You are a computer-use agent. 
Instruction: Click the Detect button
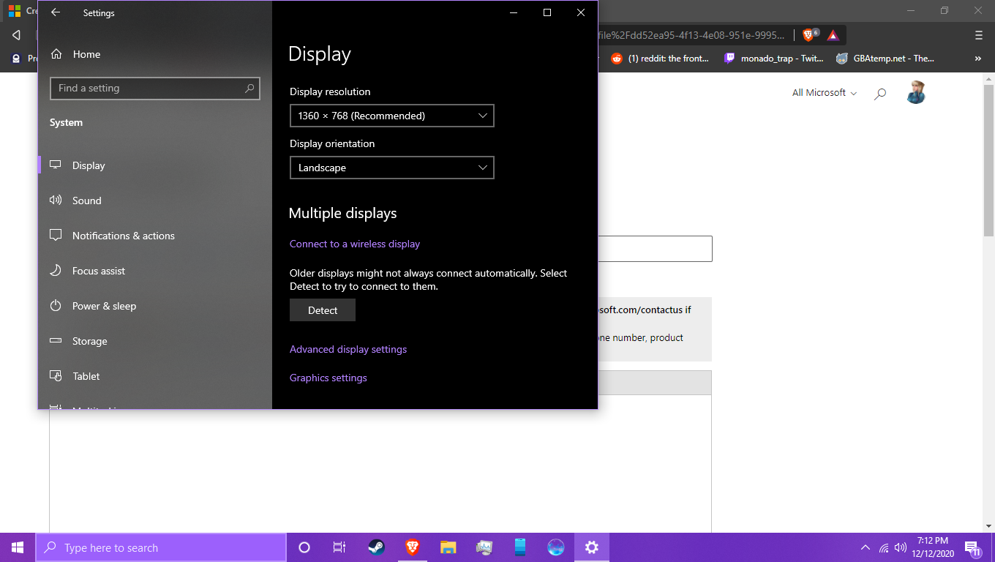pos(323,310)
